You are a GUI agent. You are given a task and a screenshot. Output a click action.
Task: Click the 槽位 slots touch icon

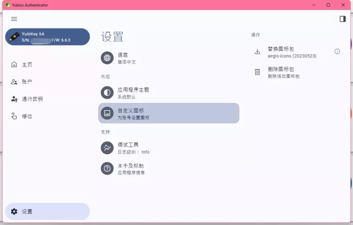(14, 116)
